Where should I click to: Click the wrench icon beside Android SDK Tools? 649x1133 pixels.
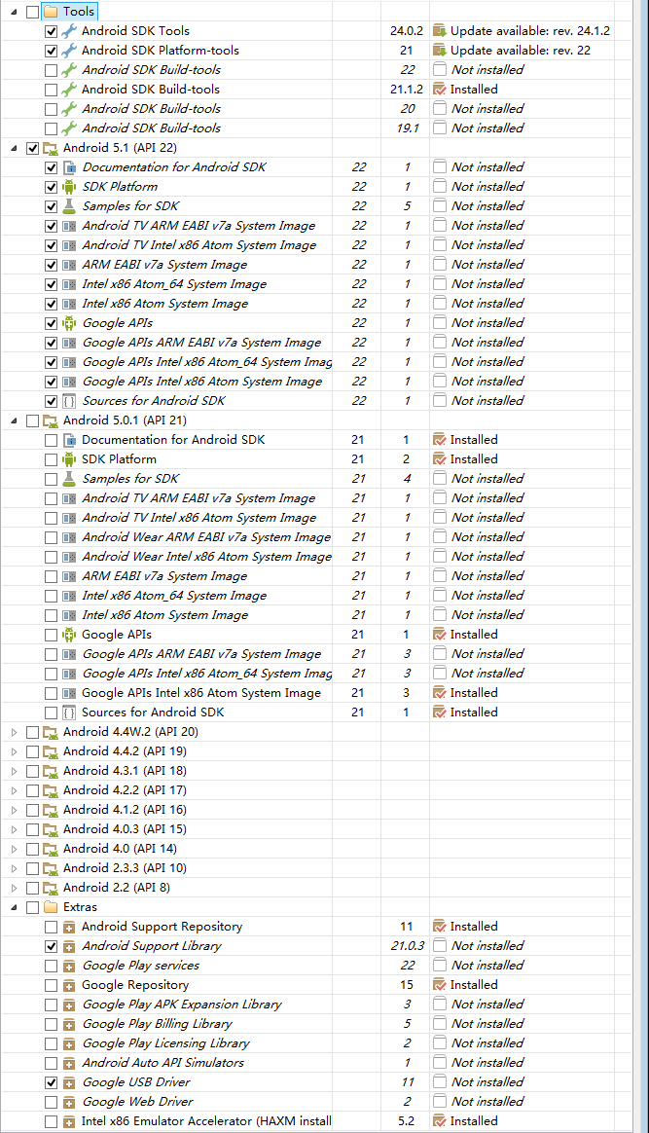[x=69, y=31]
